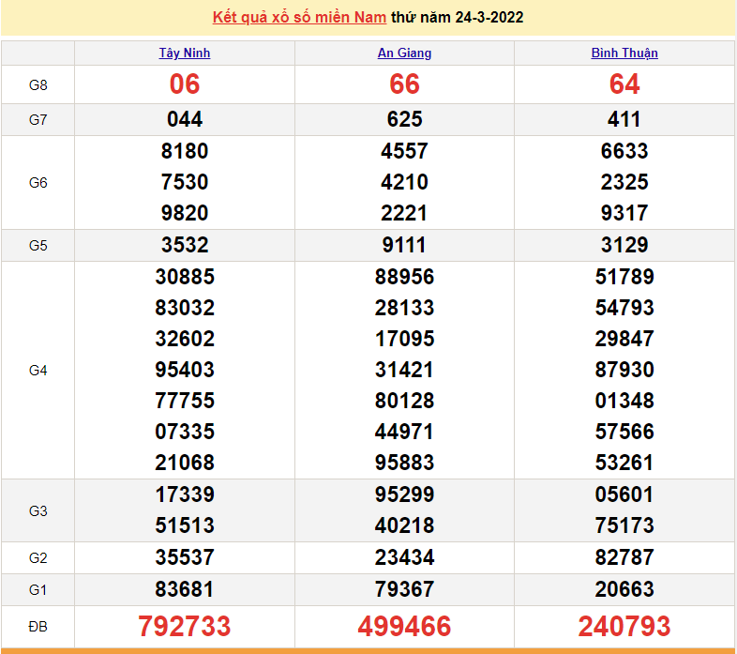This screenshot has width=737, height=654.
Task: Select the red G8 number 66
Action: click(404, 84)
